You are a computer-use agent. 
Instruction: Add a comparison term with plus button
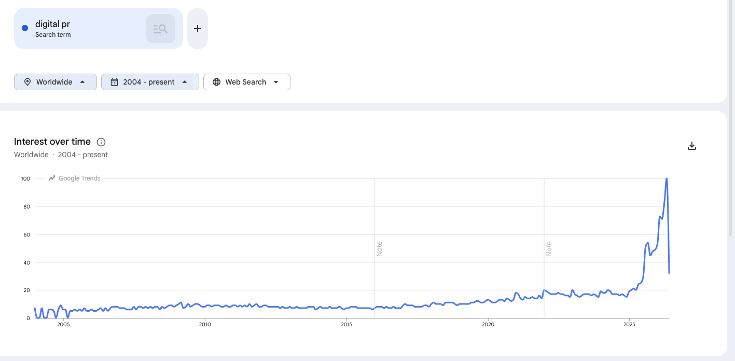point(198,29)
